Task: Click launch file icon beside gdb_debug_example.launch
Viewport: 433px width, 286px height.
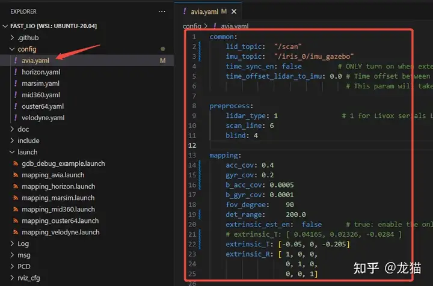Action: [16, 163]
